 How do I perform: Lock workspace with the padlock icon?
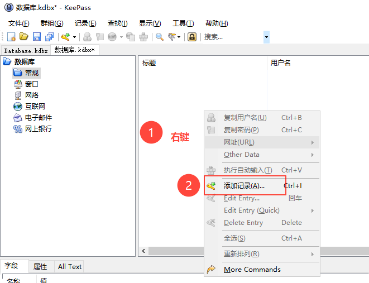(x=192, y=37)
